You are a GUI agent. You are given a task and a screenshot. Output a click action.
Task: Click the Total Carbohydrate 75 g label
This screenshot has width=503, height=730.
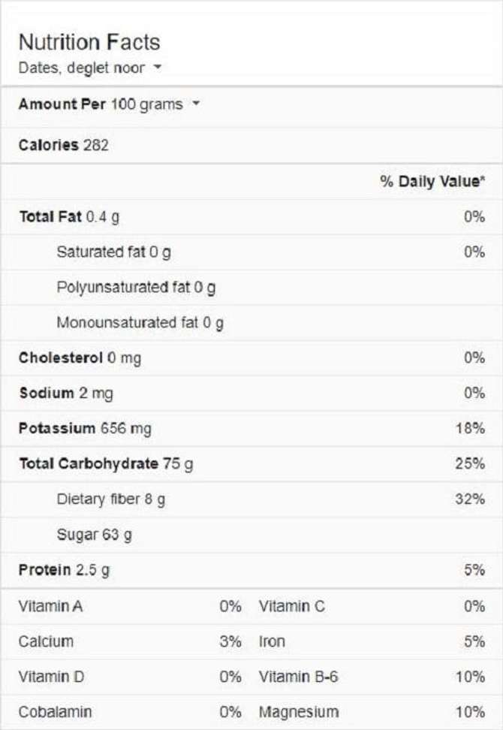pyautogui.click(x=106, y=463)
